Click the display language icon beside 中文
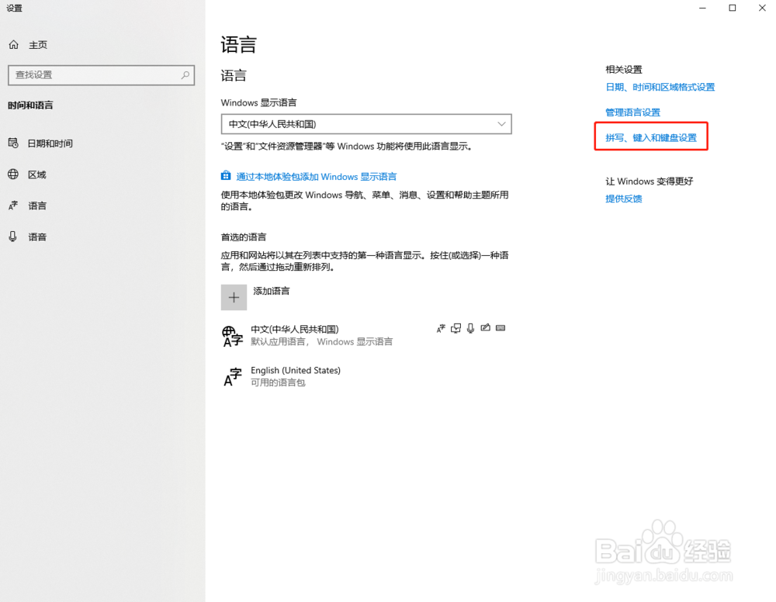 [x=456, y=328]
